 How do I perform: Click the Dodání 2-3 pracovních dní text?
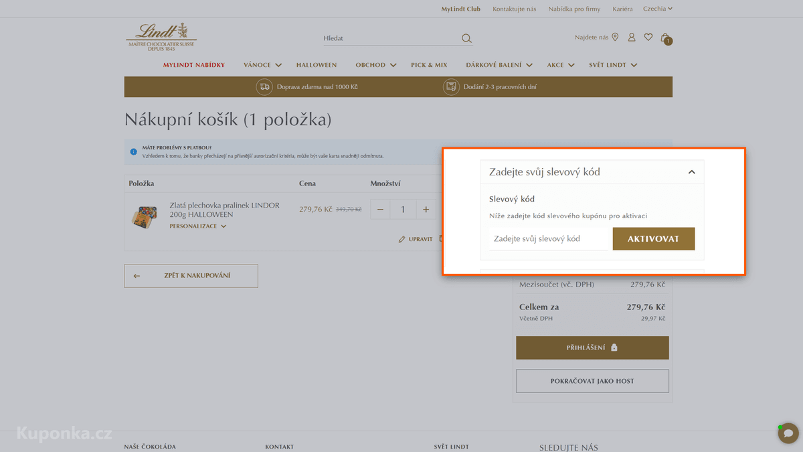point(500,87)
